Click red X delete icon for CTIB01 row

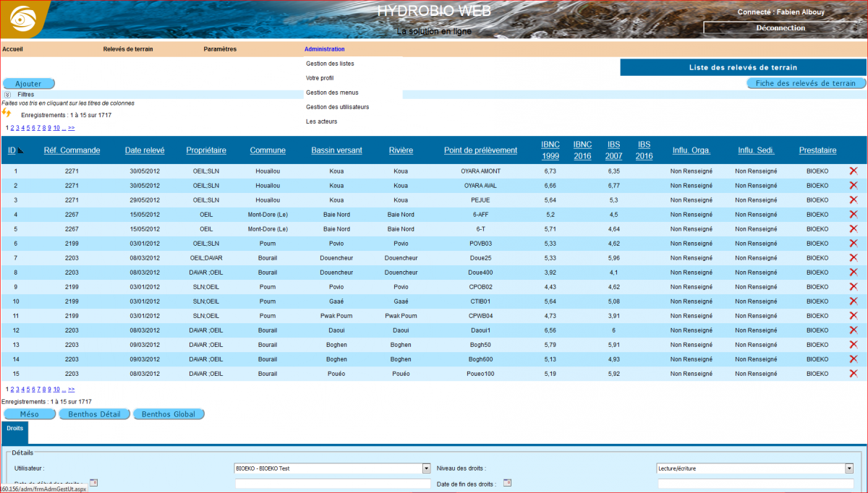853,301
